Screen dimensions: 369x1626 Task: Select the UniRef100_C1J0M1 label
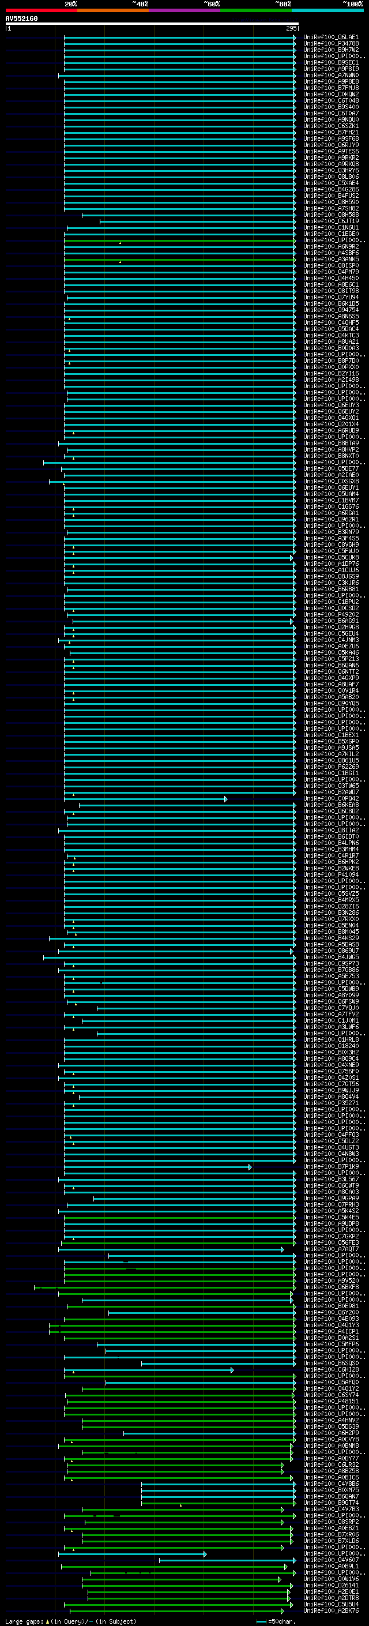tap(330, 1021)
